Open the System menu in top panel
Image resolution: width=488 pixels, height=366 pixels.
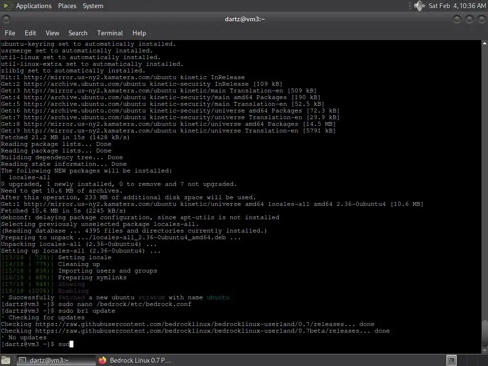click(93, 6)
